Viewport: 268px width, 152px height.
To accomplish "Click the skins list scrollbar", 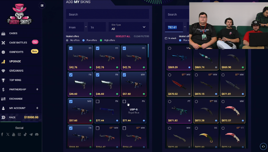I will (148, 51).
